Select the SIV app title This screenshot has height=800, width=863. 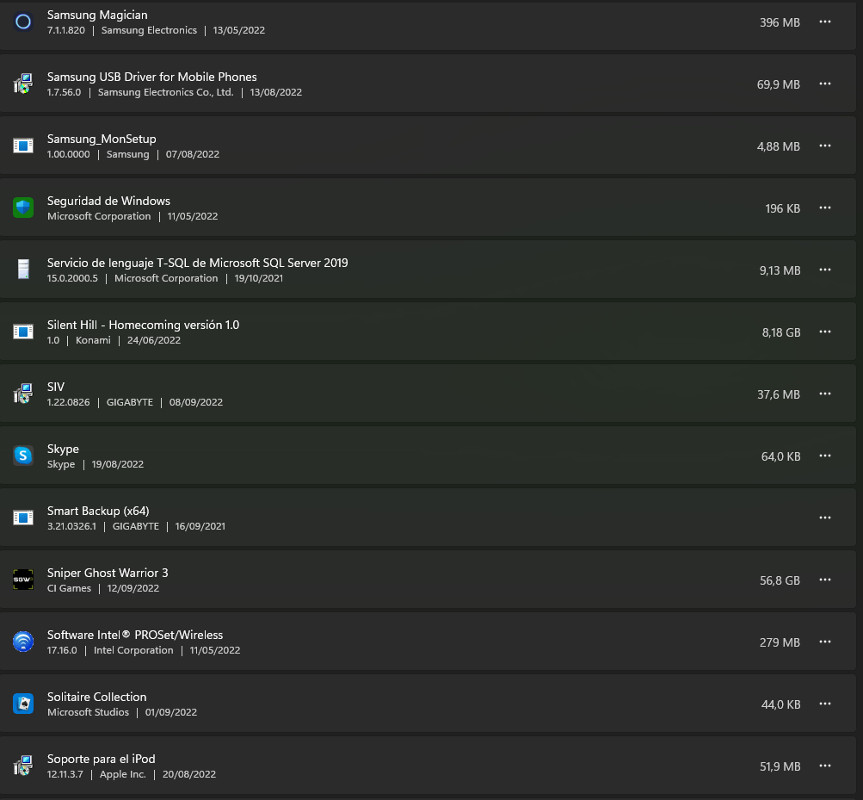click(56, 388)
